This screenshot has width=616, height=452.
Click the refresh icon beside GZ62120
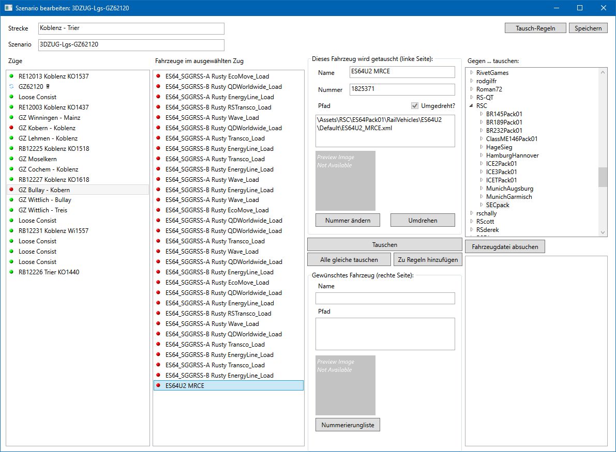(11, 87)
